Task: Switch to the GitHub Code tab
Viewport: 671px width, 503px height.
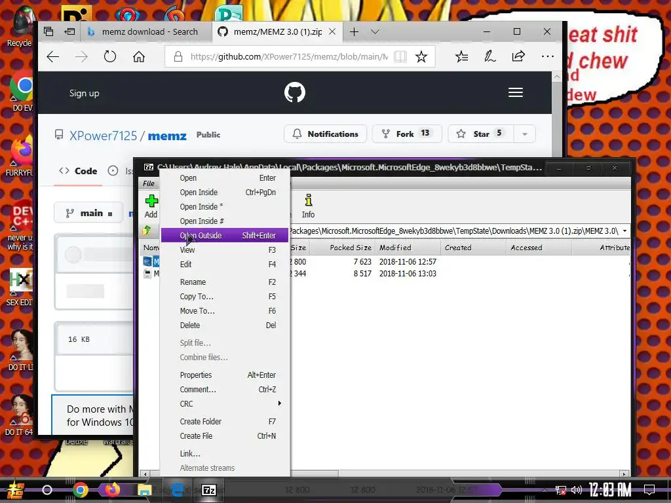Action: [79, 171]
